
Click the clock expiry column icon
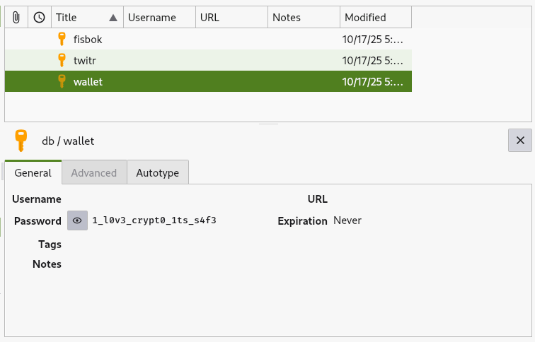click(x=40, y=17)
